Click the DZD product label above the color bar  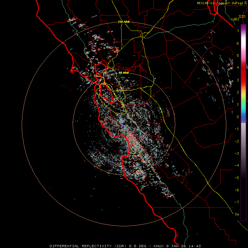pyautogui.click(x=242, y=17)
